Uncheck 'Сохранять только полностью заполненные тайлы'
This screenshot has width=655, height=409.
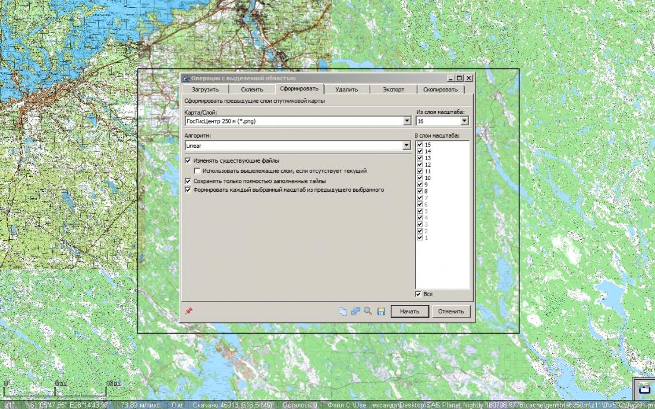tap(188, 180)
